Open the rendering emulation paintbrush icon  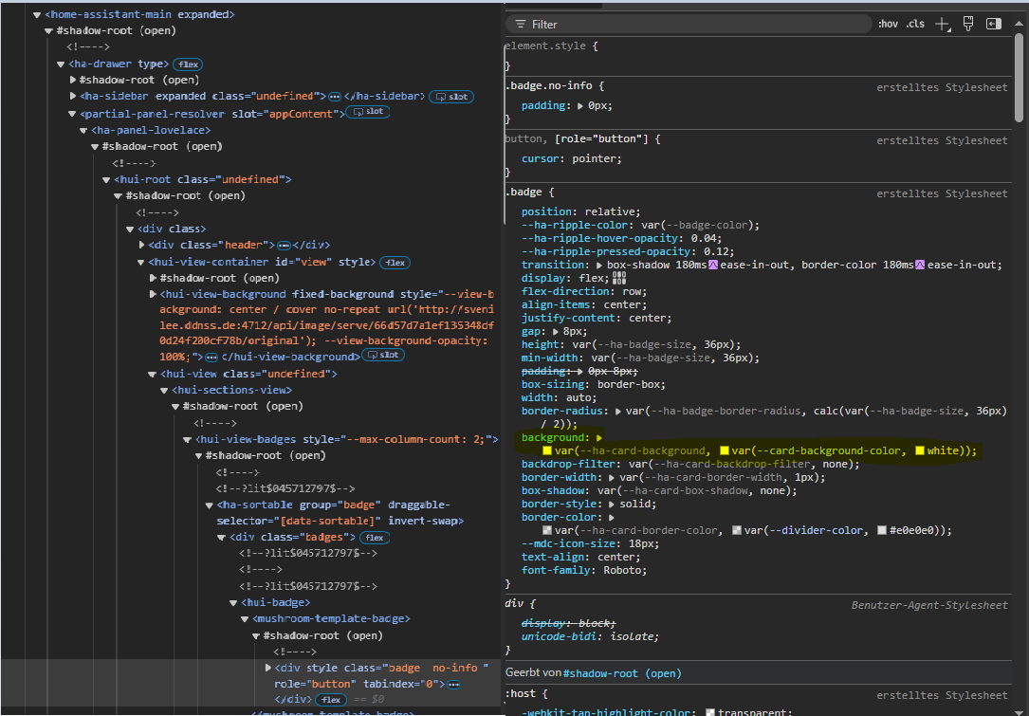point(968,24)
